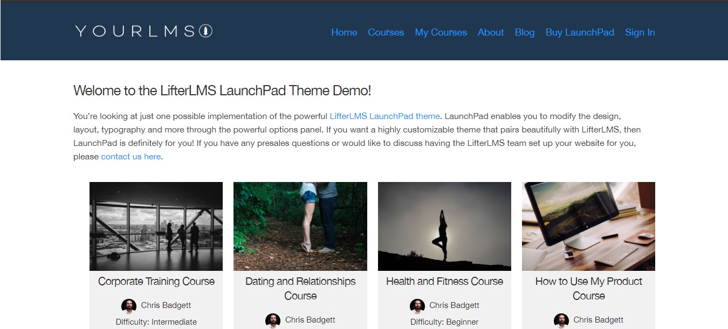Image resolution: width=728 pixels, height=329 pixels.
Task: Click the Welcome to LifterLMS LaunchPad heading
Action: coord(222,90)
